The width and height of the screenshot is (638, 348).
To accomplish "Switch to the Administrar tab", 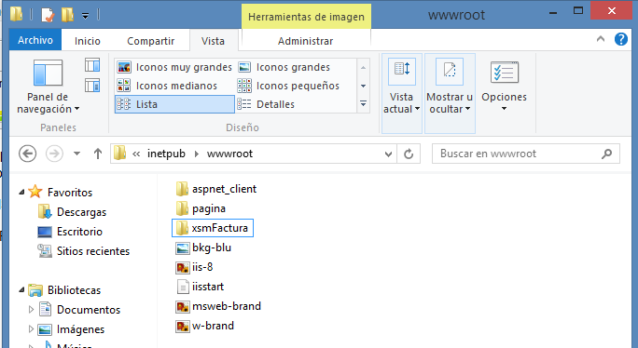I will [306, 41].
